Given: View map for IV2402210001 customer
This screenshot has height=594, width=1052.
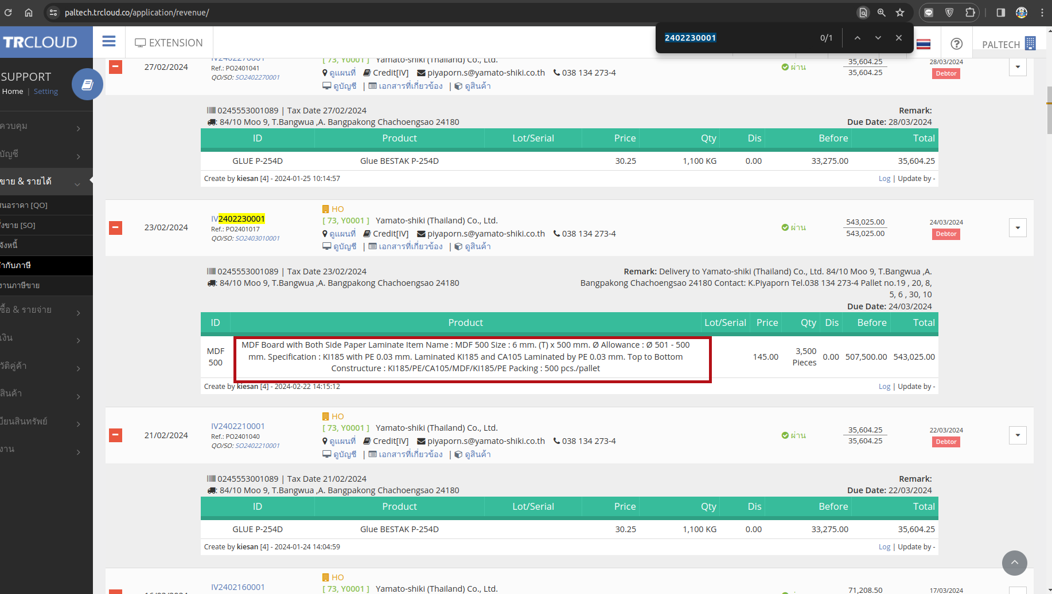Looking at the screenshot, I should tap(339, 441).
